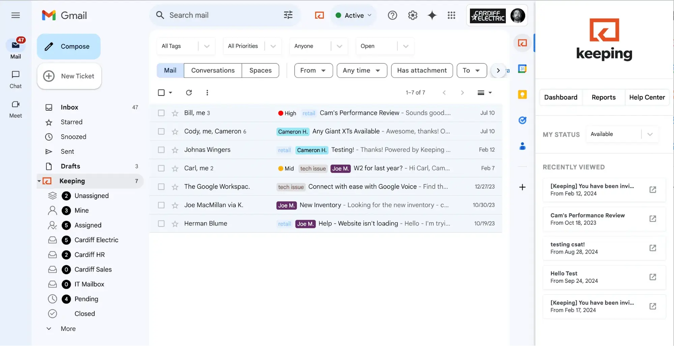The height and width of the screenshot is (346, 674).
Task: Click the red High priority indicator on Cam's Performance Review
Action: pos(281,113)
